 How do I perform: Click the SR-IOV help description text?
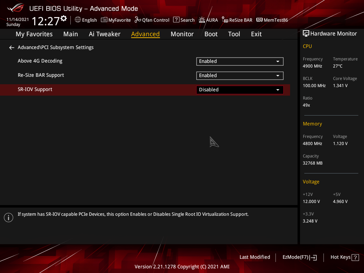133,214
